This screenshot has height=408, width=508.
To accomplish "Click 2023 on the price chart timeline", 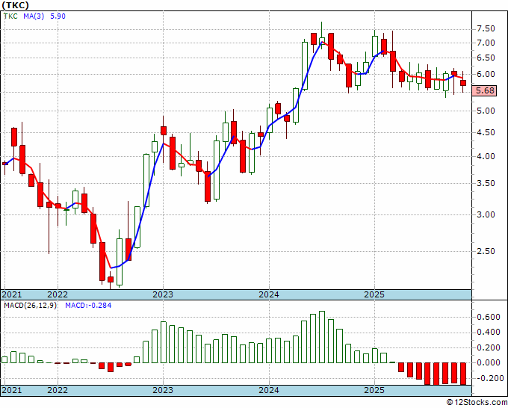I will [x=163, y=294].
